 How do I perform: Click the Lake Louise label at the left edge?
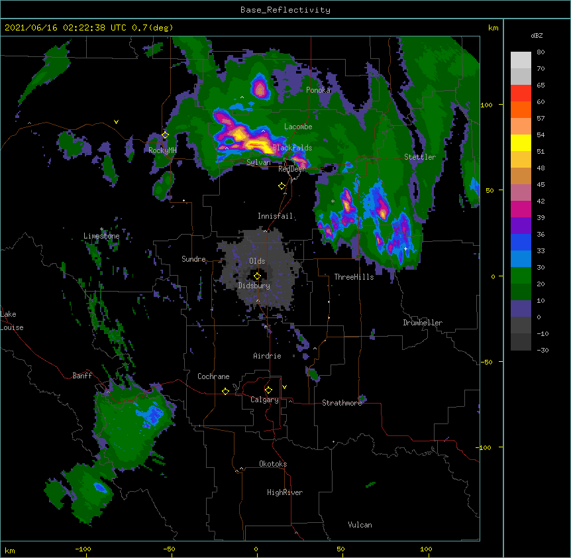tap(12, 321)
